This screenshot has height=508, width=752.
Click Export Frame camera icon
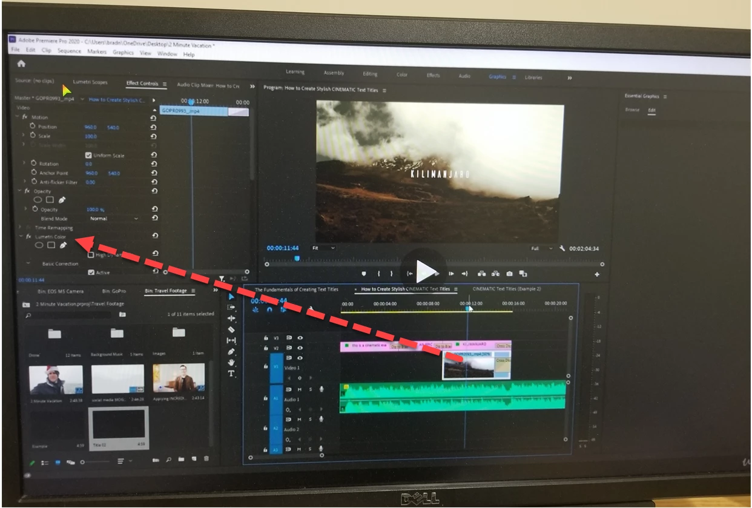click(510, 274)
